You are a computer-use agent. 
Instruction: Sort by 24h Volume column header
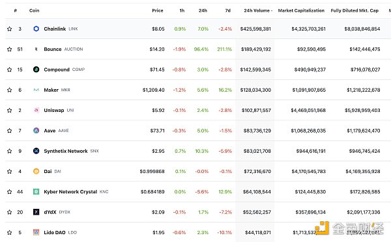(258, 10)
